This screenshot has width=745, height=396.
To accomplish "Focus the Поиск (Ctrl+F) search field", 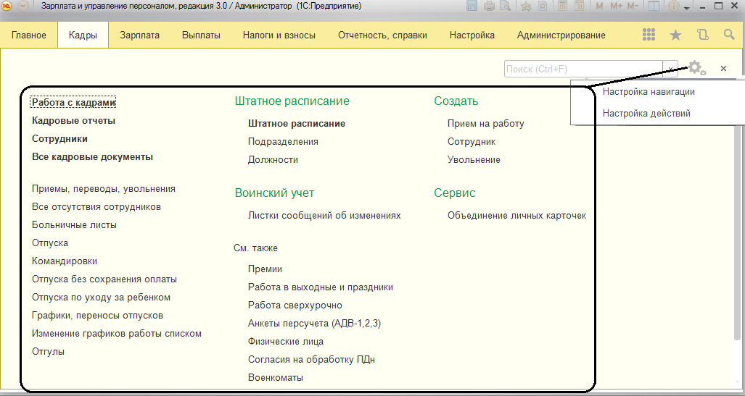I will tap(583, 69).
